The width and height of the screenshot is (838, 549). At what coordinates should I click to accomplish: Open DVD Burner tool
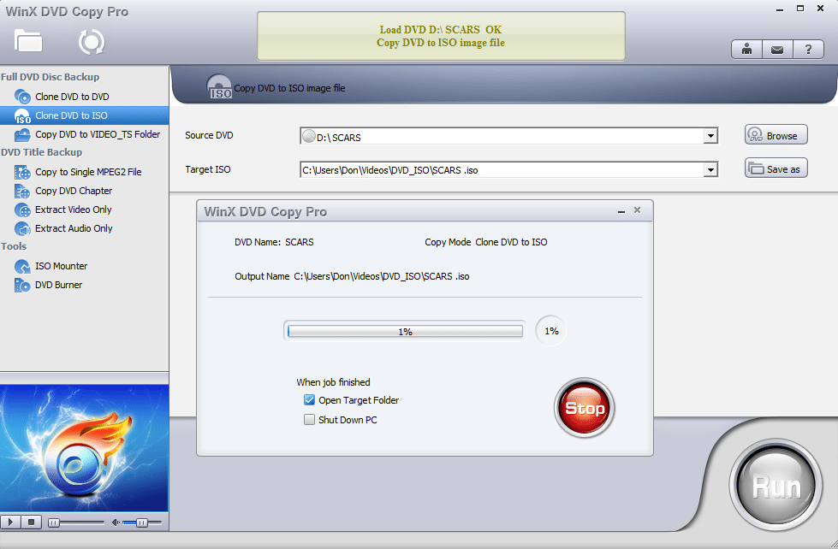59,285
